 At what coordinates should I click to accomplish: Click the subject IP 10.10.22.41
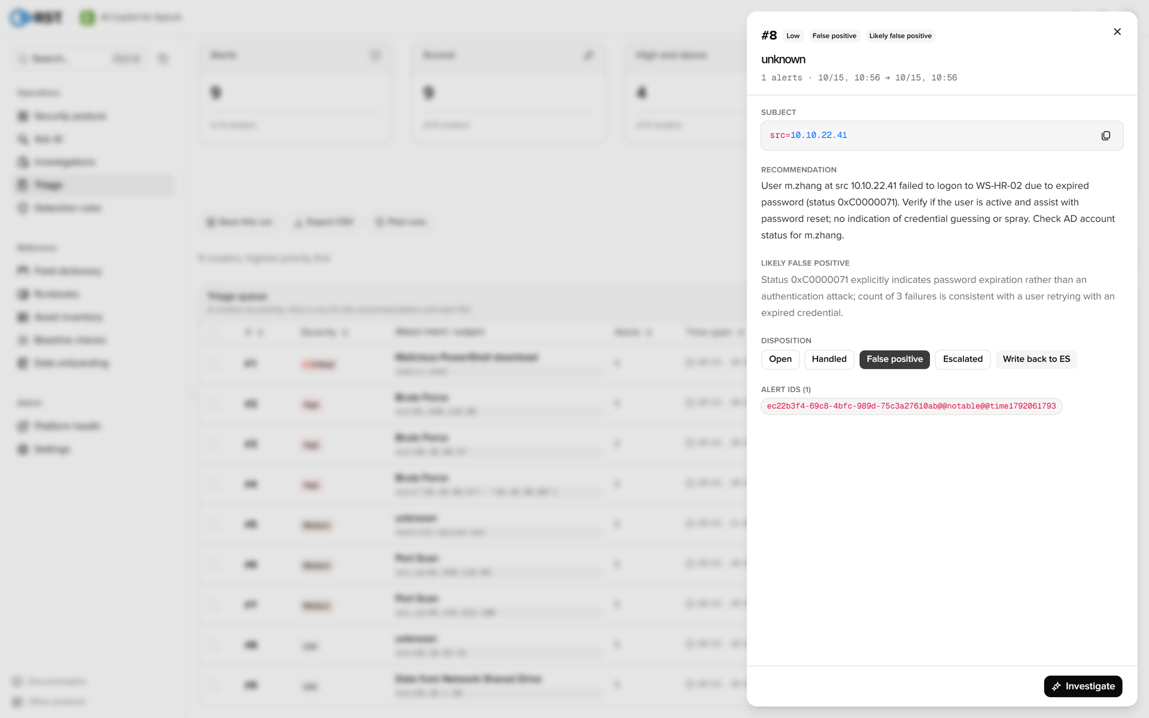819,135
